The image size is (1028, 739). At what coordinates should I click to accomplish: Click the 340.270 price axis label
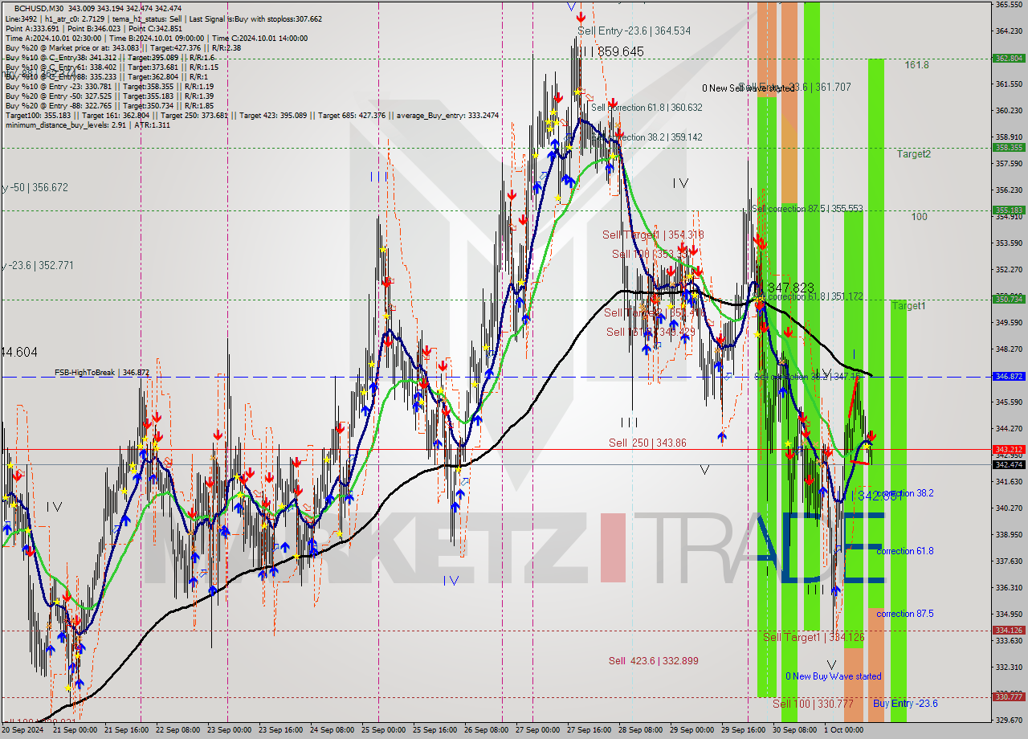(1010, 508)
